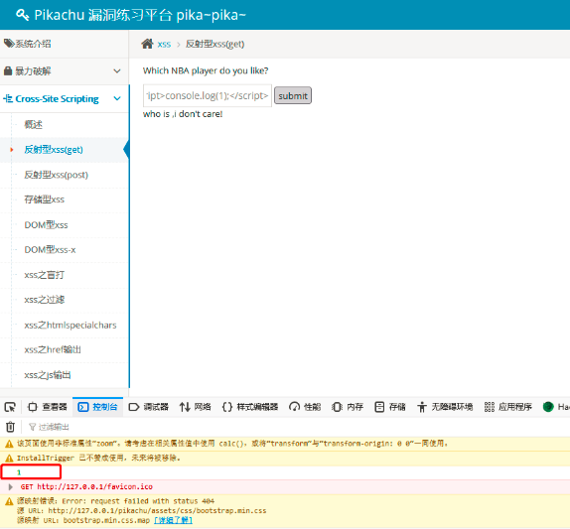
Task: Click the InstallTrigger warning icon
Action: click(x=9, y=459)
